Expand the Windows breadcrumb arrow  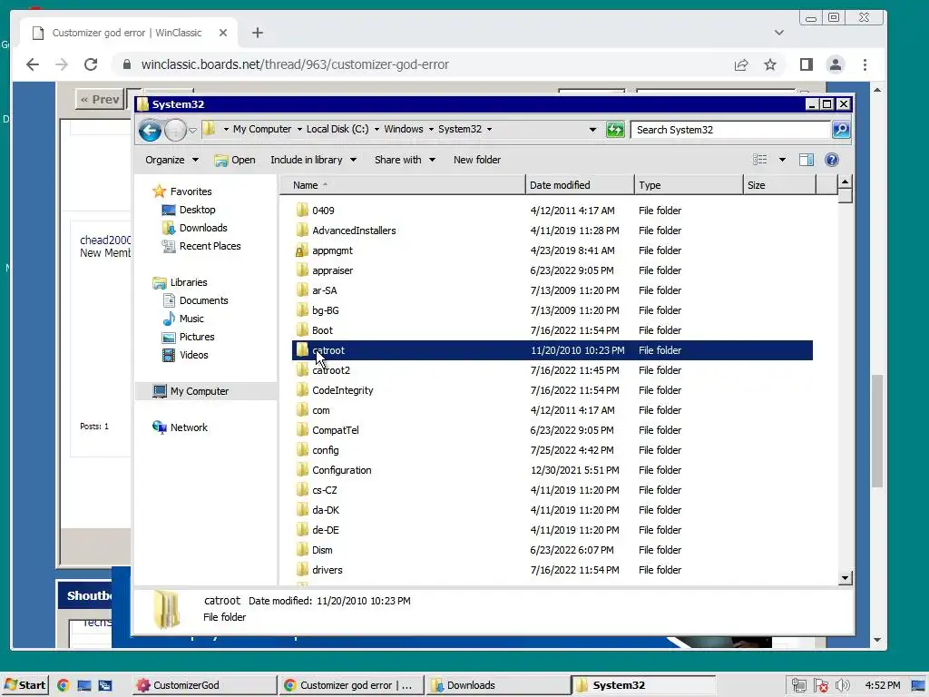431,129
